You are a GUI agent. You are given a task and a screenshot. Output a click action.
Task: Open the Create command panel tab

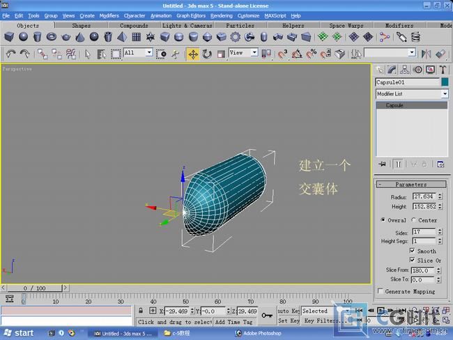pos(379,70)
